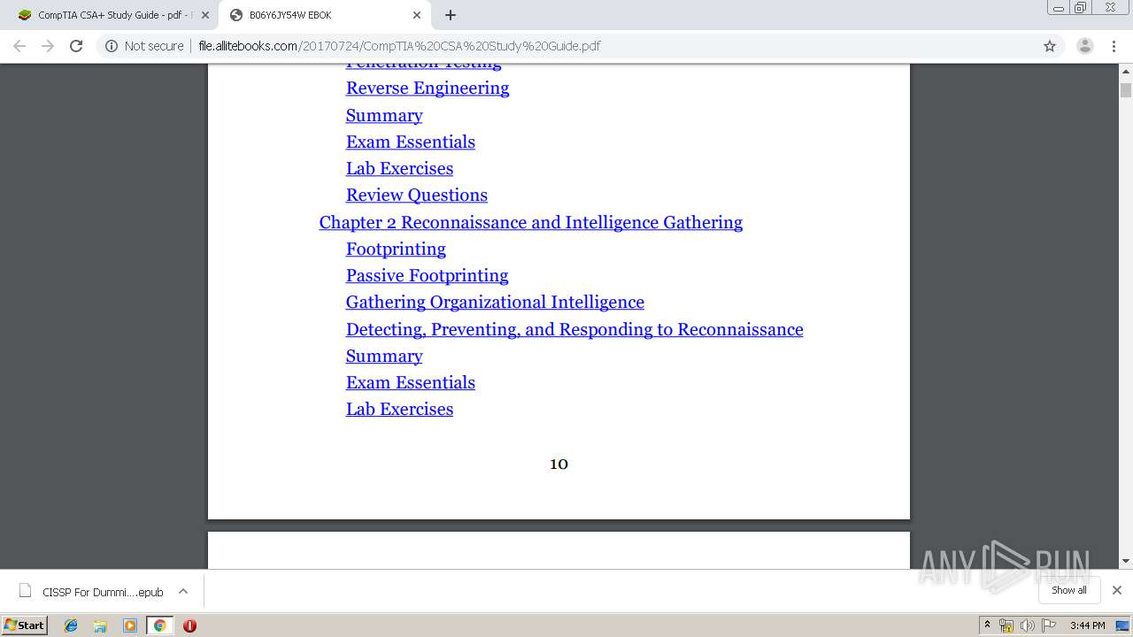Open the volume speaker tray icon

coord(1028,625)
